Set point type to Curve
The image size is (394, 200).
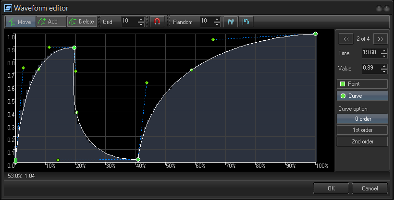pos(362,96)
